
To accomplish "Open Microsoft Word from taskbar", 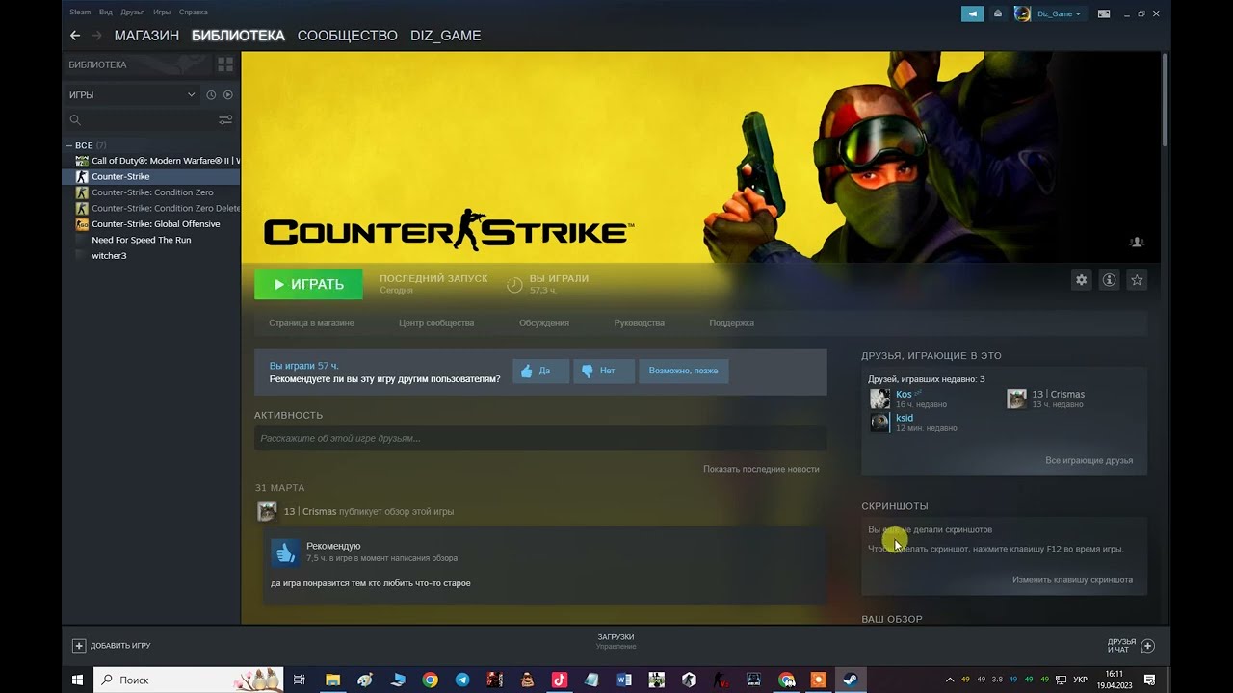I will (x=624, y=680).
